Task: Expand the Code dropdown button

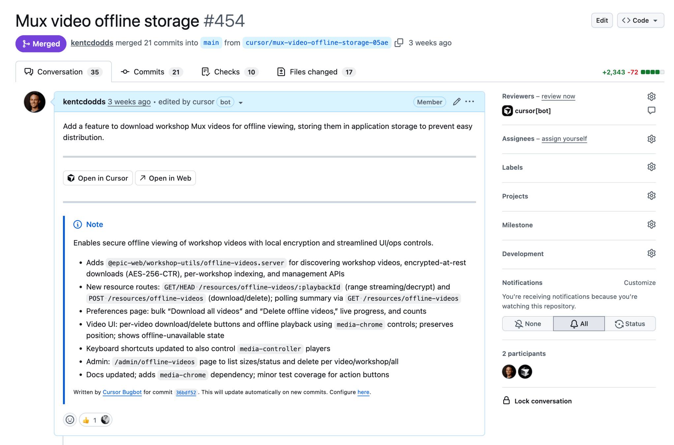Action: 640,20
